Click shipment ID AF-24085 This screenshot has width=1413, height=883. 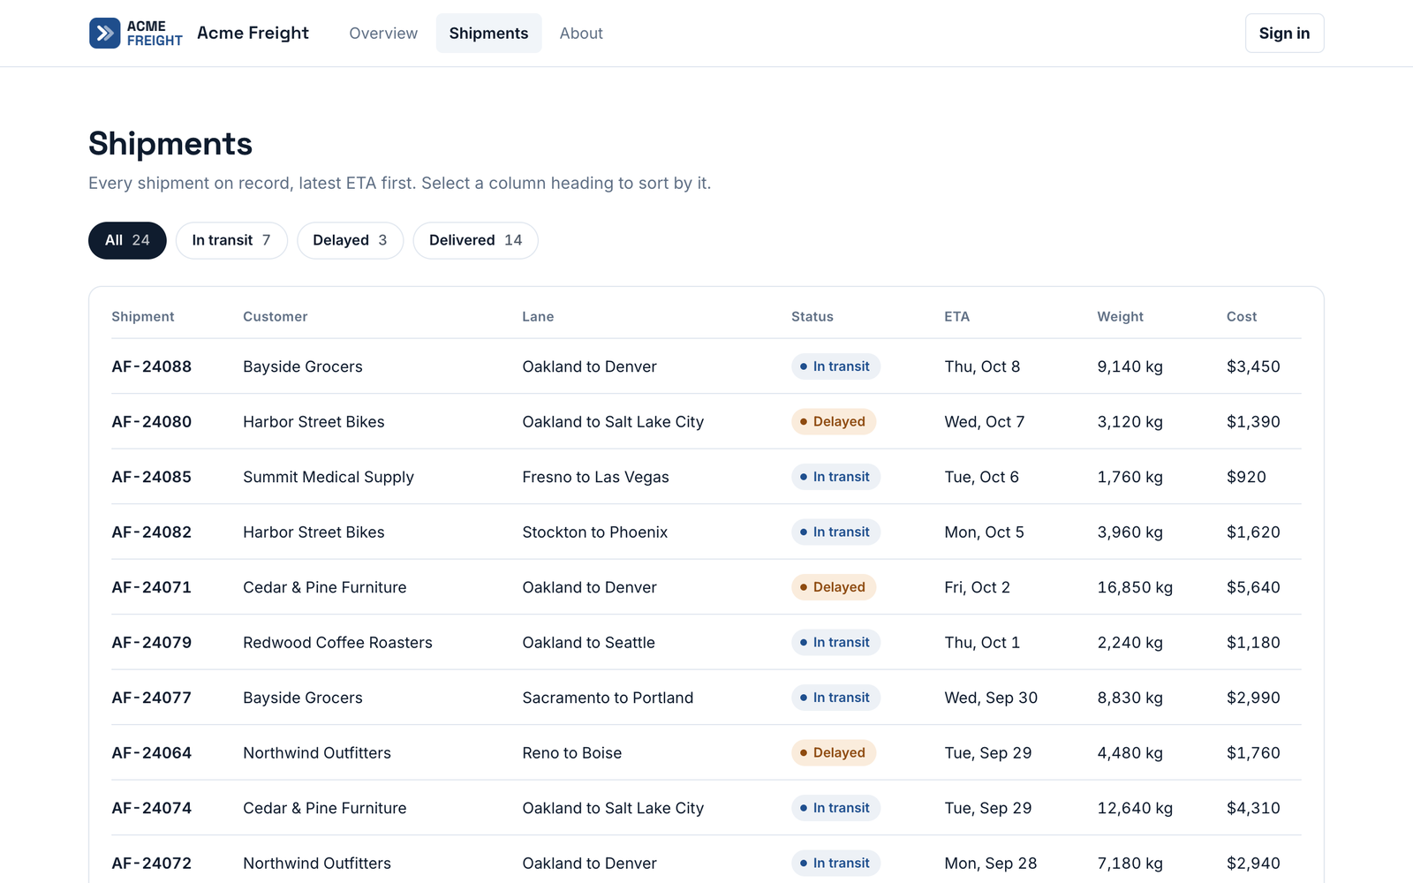click(151, 477)
